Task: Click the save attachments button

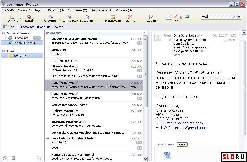Action: point(182,144)
